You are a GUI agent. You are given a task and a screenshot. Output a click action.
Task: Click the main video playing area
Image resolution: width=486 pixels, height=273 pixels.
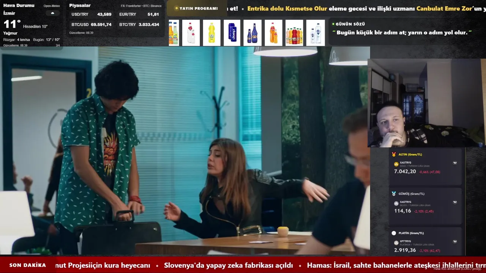(x=185, y=151)
